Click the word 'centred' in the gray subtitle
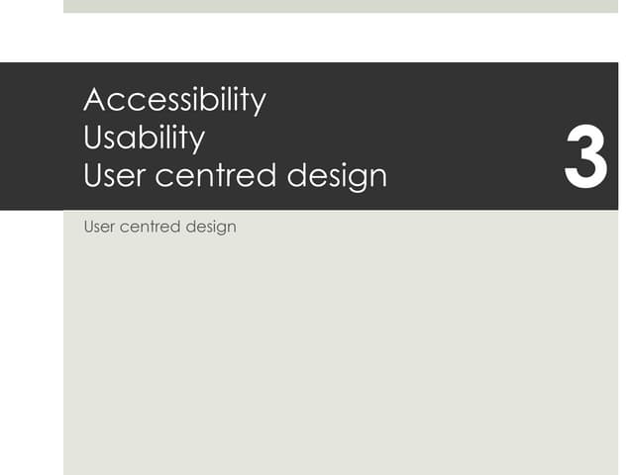 (x=151, y=227)
